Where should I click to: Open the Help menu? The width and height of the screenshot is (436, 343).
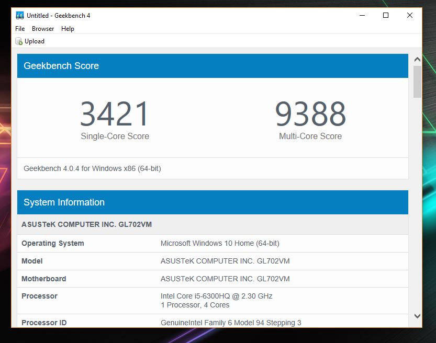68,29
